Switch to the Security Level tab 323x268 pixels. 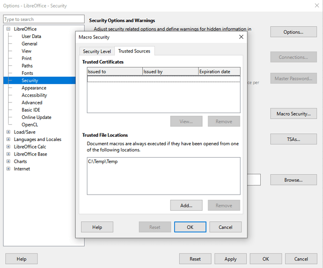(97, 51)
